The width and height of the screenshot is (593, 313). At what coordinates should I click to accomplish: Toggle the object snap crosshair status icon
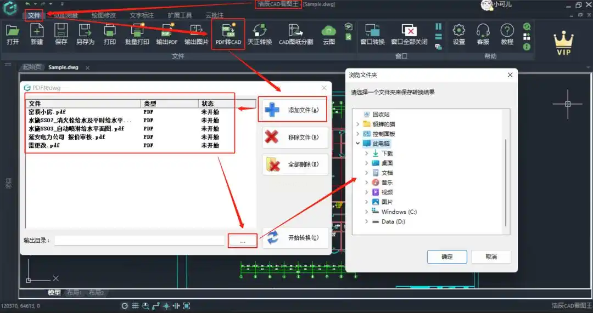coord(166,306)
